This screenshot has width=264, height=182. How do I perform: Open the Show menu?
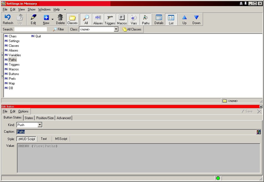pos(32,9)
